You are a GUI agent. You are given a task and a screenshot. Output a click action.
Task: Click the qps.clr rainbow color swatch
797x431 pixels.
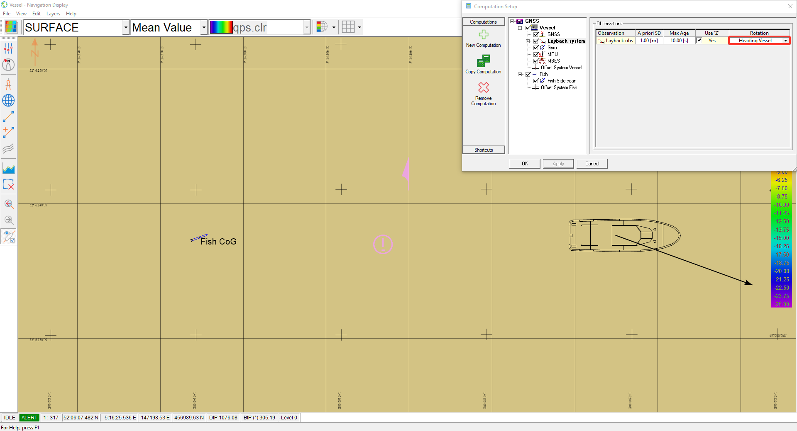(221, 27)
